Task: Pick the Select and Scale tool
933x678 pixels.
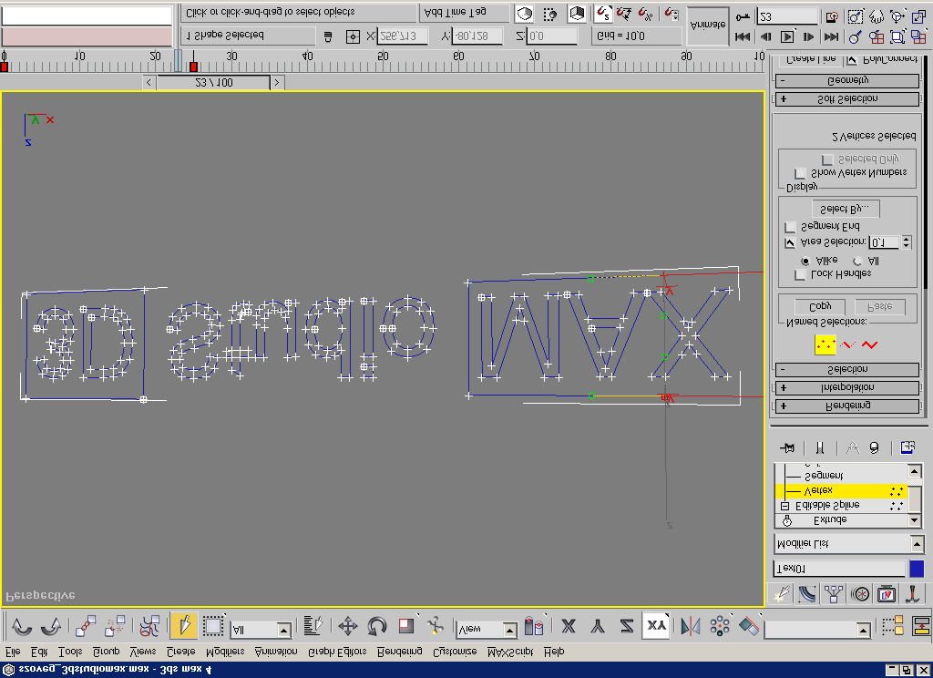Action: 406,626
